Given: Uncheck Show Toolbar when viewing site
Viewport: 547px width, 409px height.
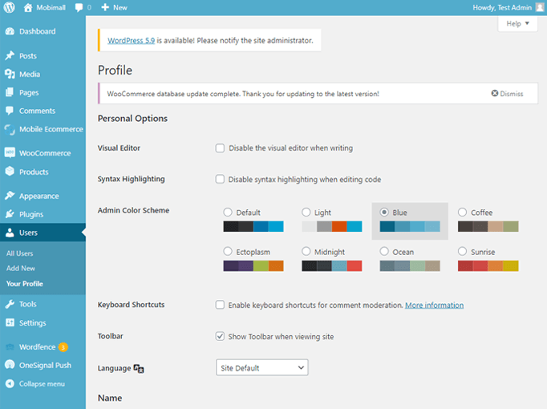Looking at the screenshot, I should 220,336.
